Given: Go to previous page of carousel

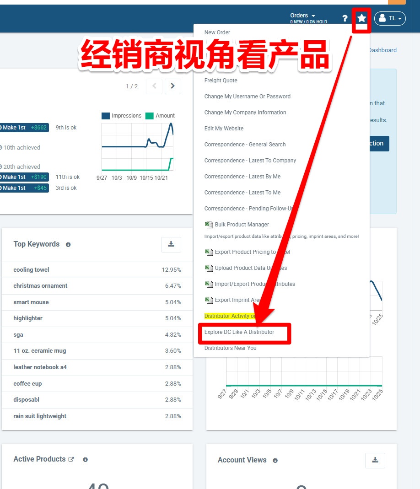Looking at the screenshot, I should pos(154,86).
